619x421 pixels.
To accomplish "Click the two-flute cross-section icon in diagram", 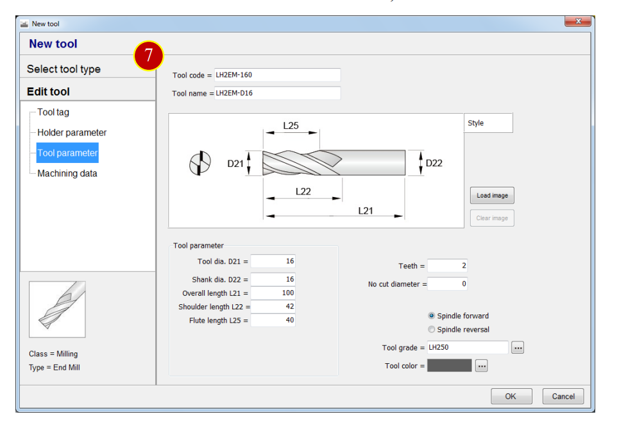I will point(200,163).
